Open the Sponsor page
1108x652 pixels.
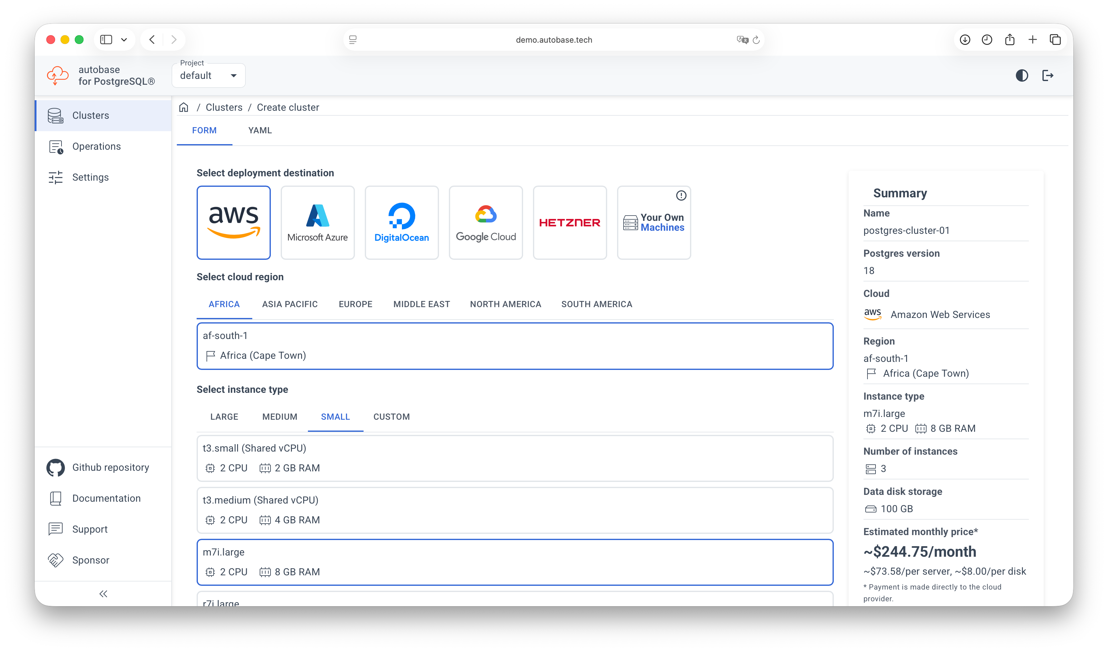coord(91,560)
